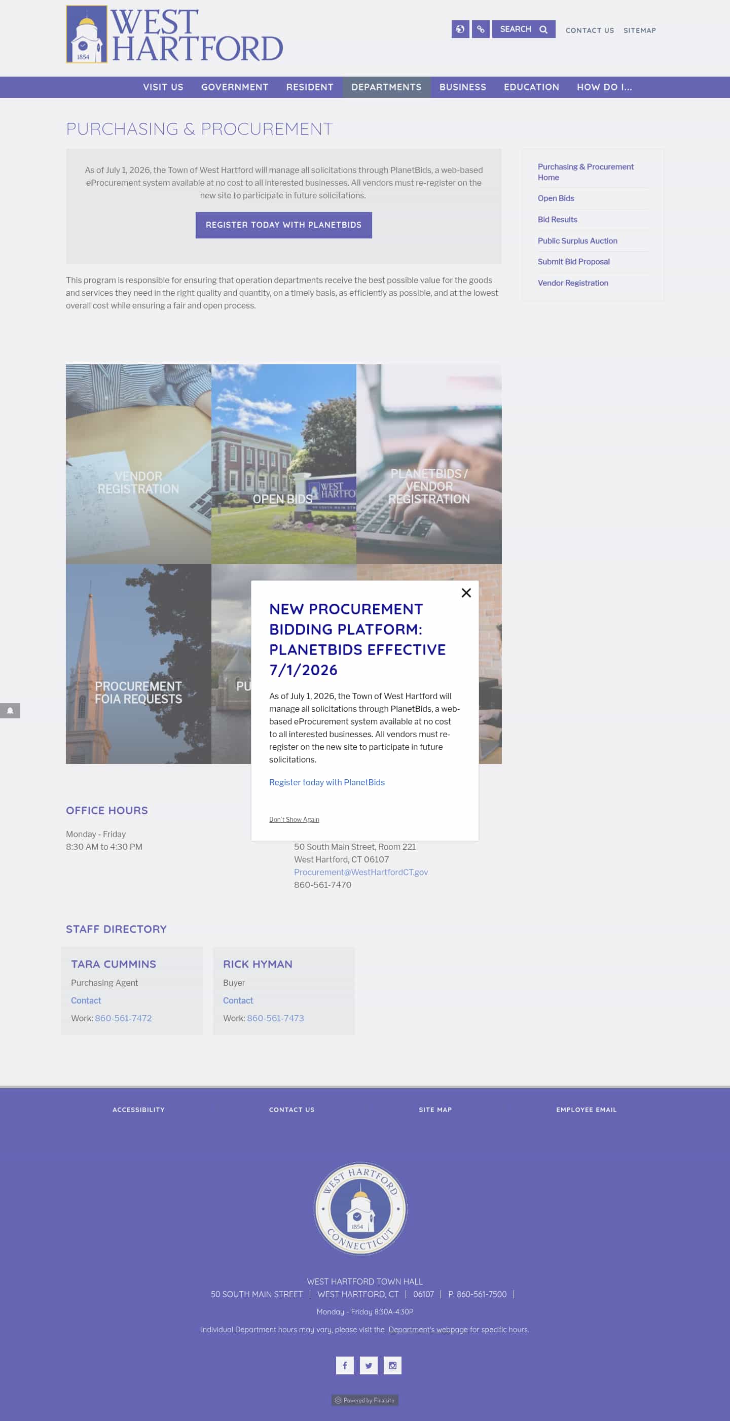Open the Departments menu

[386, 87]
